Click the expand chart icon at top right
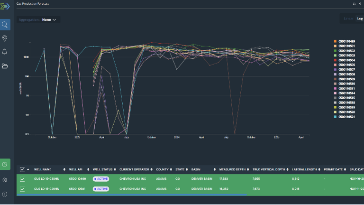364x205 pixels. tap(354, 3)
